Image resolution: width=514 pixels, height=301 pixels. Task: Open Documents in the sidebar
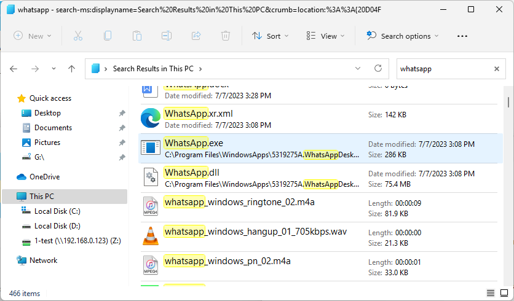pos(53,128)
